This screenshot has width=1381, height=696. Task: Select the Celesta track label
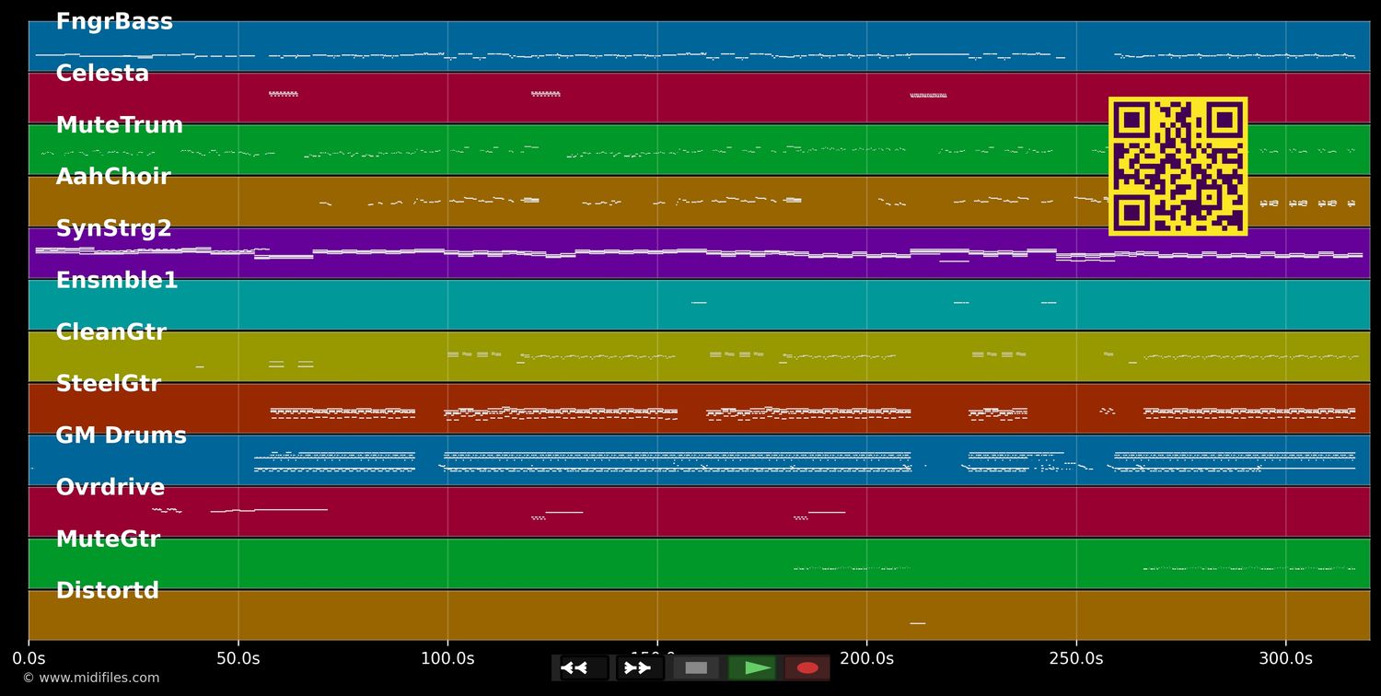pos(102,74)
